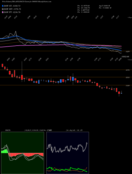Click the Pre O open price value
132x174 pixels.
[87, 6]
